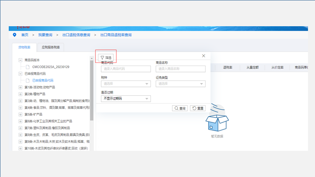Focus the 商品代码 input field
Viewport: 315px width, 177px height.
point(126,69)
